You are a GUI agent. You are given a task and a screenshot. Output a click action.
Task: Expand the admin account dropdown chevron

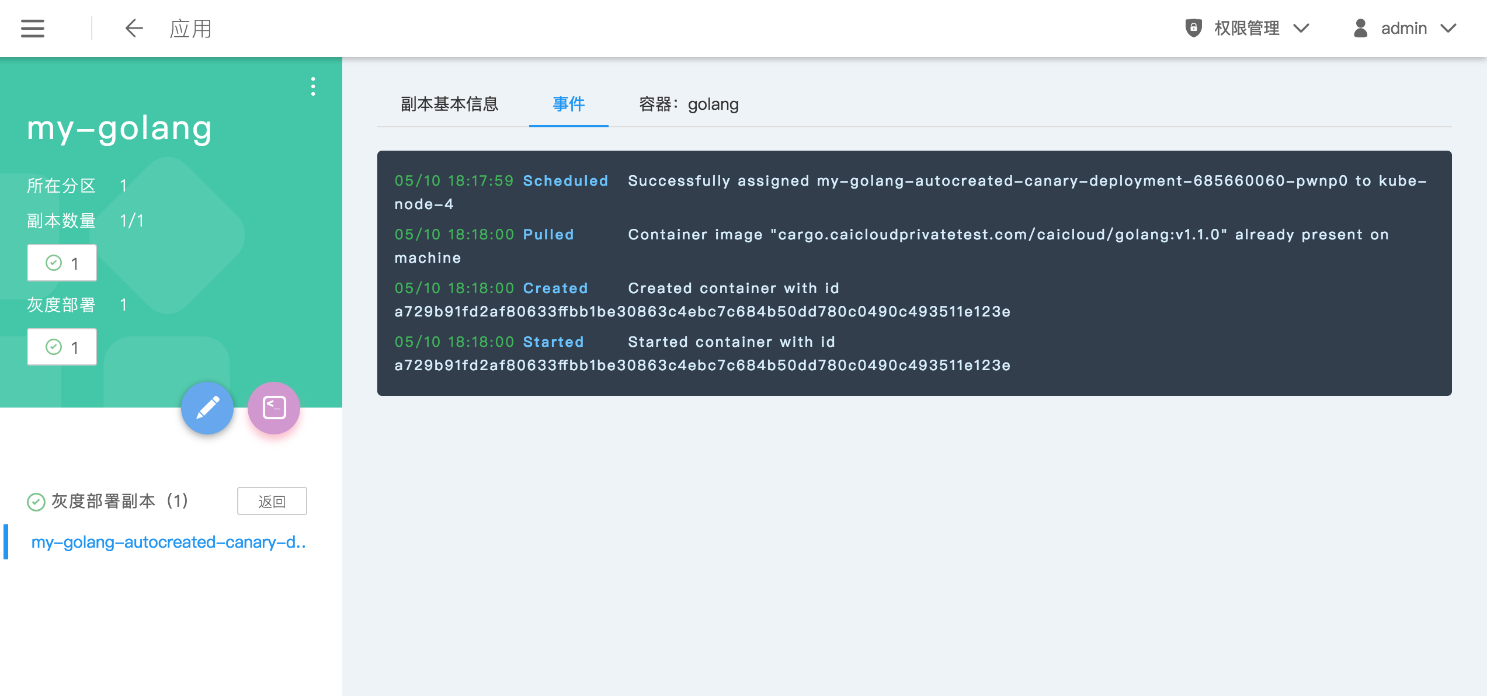(x=1449, y=28)
